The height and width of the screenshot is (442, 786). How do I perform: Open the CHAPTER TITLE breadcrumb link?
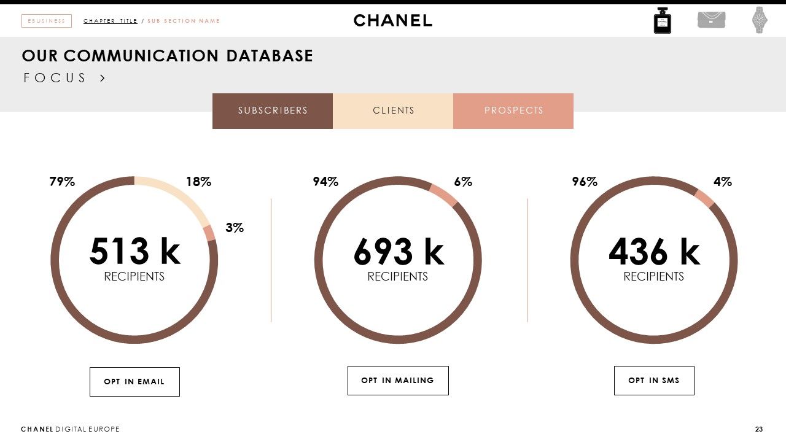[111, 21]
